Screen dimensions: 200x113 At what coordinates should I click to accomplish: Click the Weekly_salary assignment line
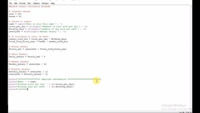[x=28, y=64]
